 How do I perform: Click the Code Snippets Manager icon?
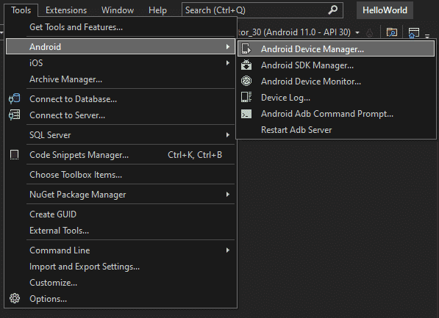click(14, 155)
